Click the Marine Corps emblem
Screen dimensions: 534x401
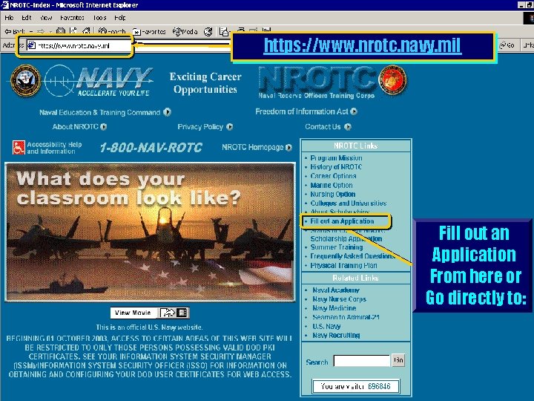pyautogui.click(x=392, y=79)
